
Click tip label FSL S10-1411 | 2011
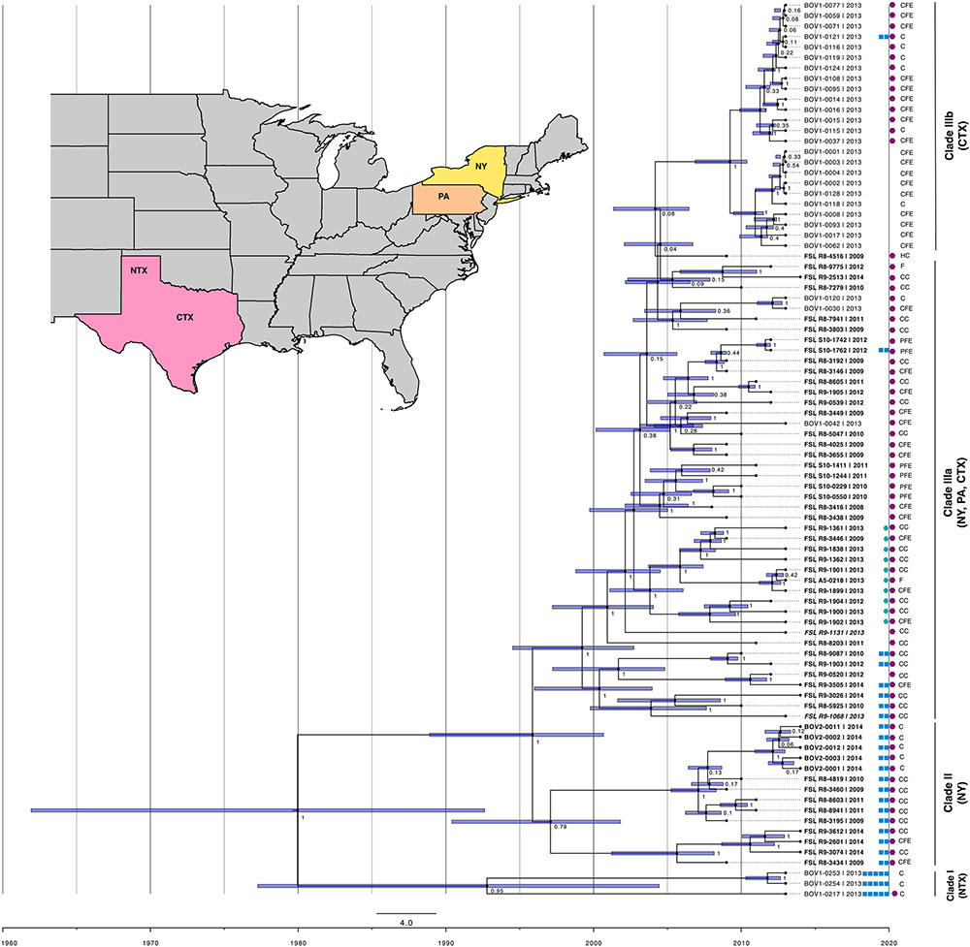(x=835, y=465)
